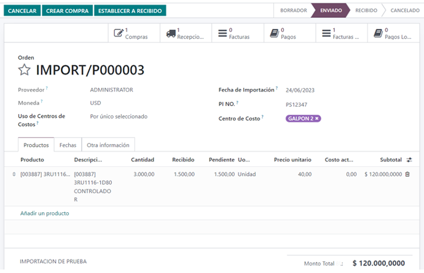Toggle the favorite star next to IMPORT/P000003
This screenshot has height=273, width=424.
pos(24,70)
